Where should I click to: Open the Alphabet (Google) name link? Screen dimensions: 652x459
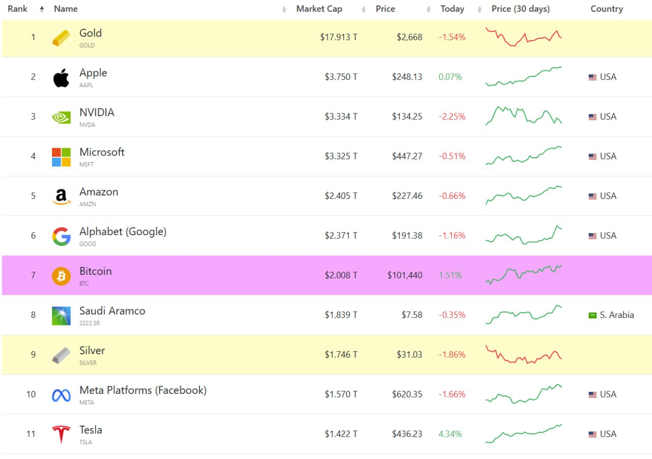(123, 232)
